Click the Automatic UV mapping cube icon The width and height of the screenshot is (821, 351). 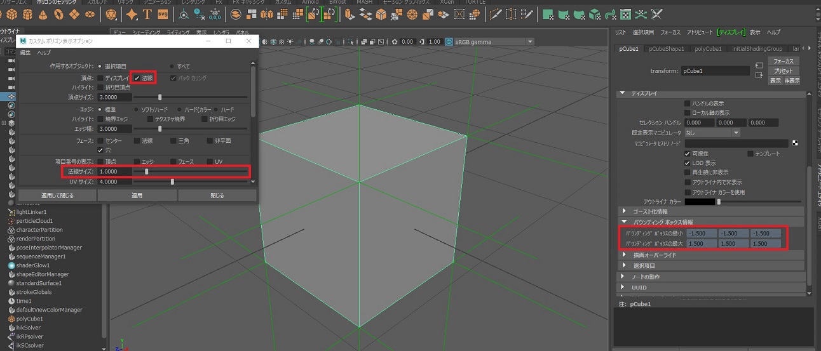(595, 14)
